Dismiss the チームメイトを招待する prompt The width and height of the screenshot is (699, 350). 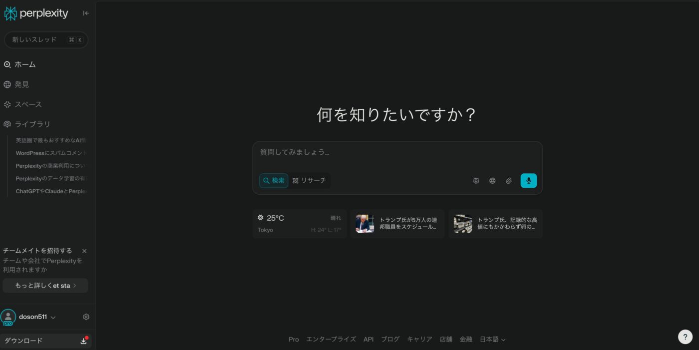(84, 251)
